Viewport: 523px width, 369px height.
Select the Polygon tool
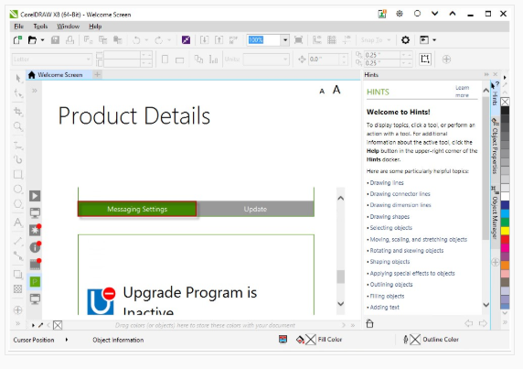pyautogui.click(x=18, y=203)
